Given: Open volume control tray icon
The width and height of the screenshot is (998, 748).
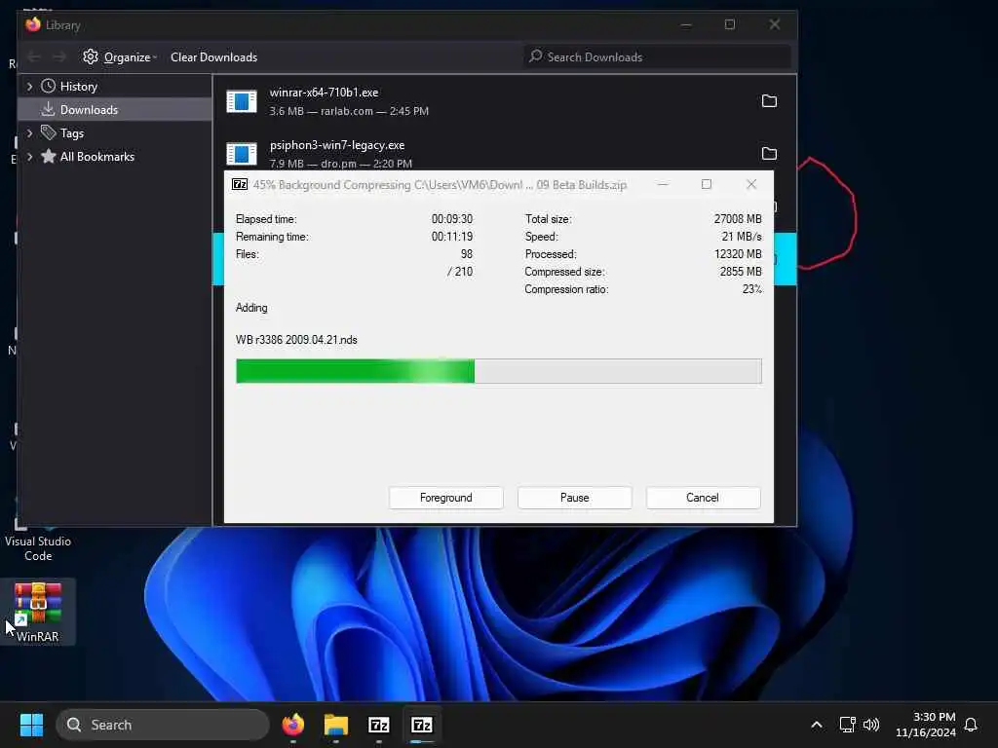Looking at the screenshot, I should click(870, 725).
